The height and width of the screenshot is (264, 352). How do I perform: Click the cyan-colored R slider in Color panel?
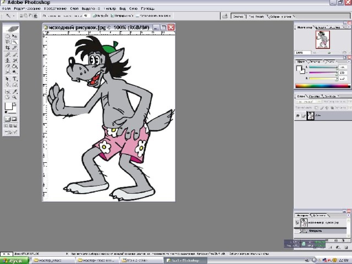[x=323, y=67]
